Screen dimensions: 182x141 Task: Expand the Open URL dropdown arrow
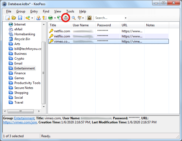(x=55, y=18)
